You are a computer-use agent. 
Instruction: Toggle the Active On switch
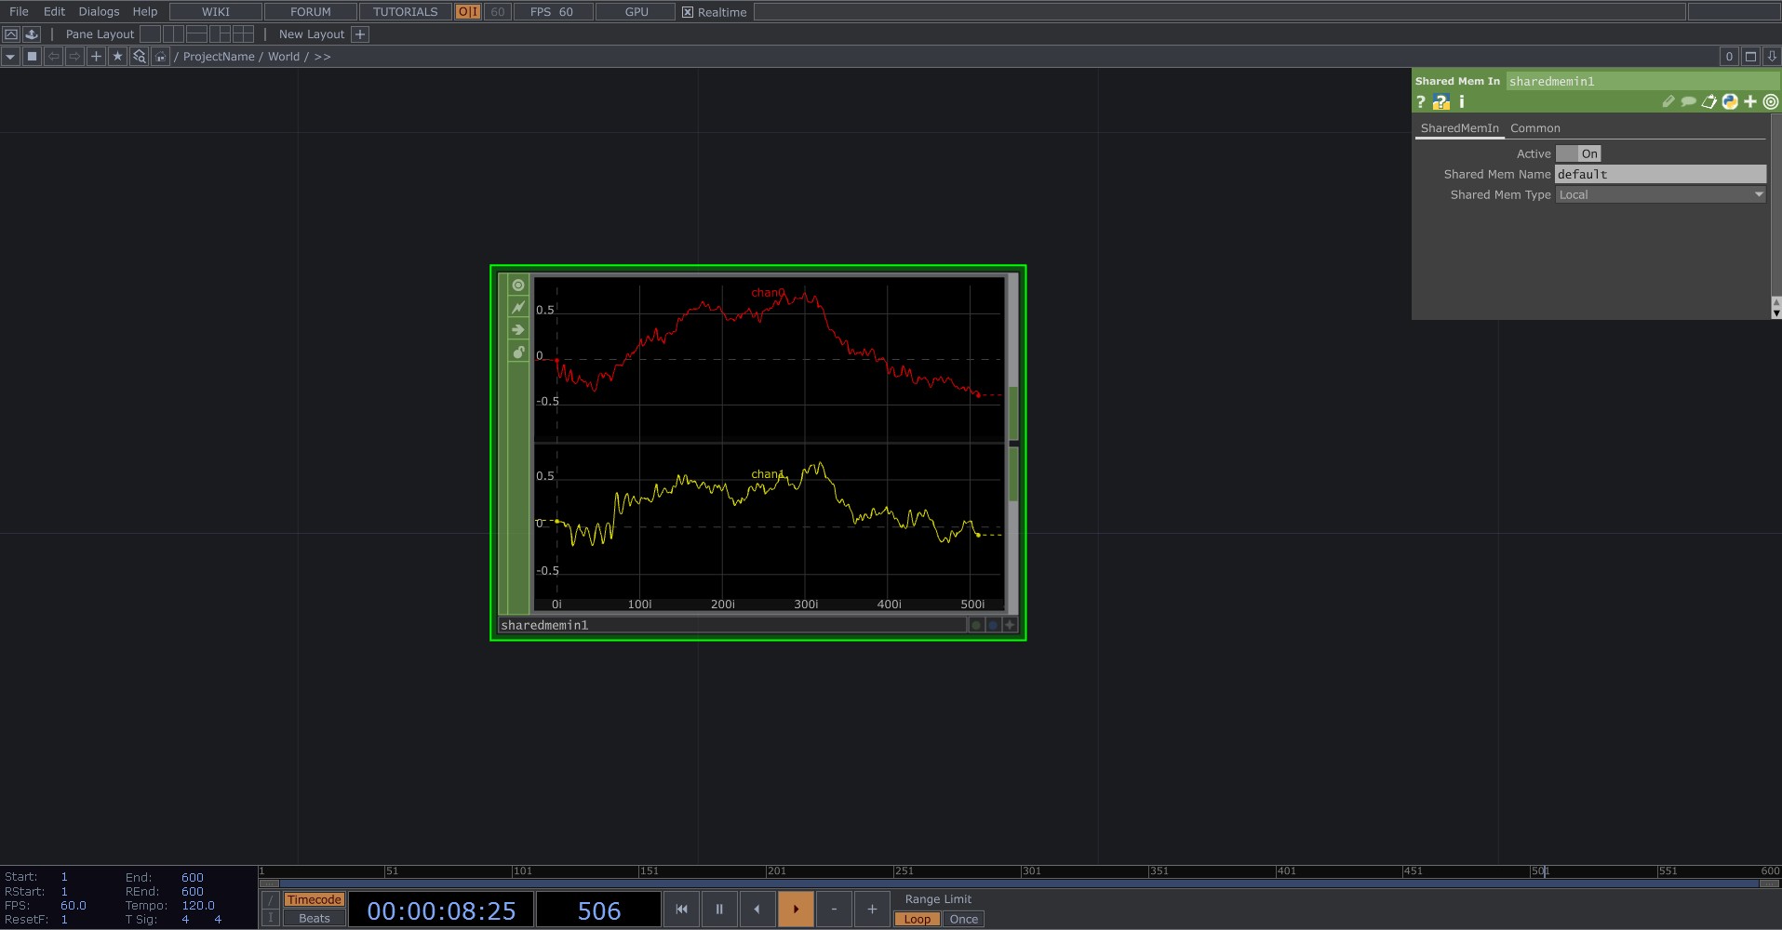click(1578, 154)
